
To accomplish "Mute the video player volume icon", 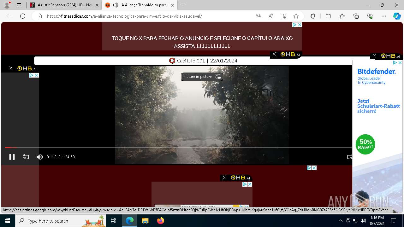I will pyautogui.click(x=39, y=157).
